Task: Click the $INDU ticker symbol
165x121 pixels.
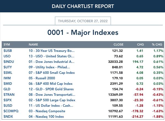Action: 9,62
